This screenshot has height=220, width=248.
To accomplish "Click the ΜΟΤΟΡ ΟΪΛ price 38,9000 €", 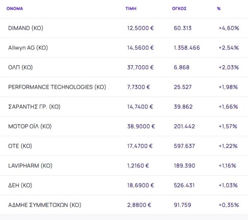I will point(140,126).
